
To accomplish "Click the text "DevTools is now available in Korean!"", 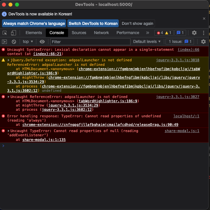I will [40, 14].
